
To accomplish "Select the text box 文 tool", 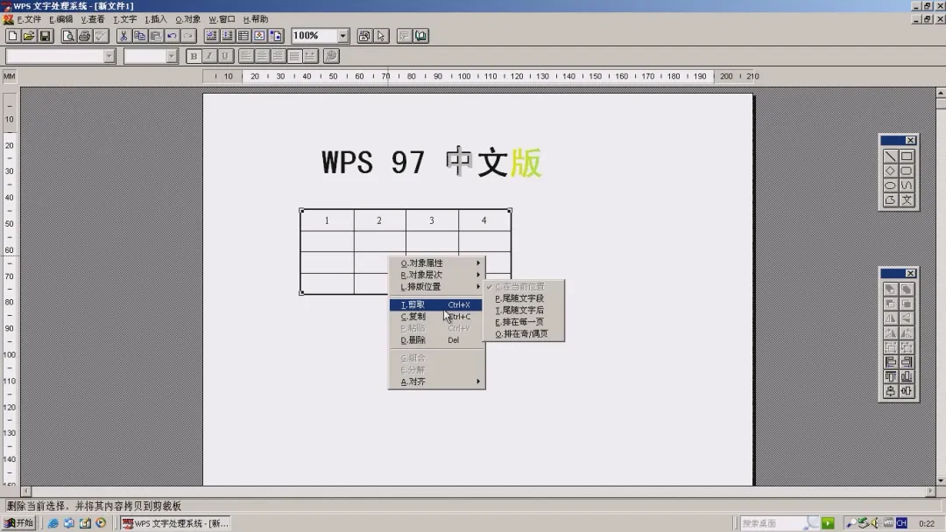I will tap(907, 200).
